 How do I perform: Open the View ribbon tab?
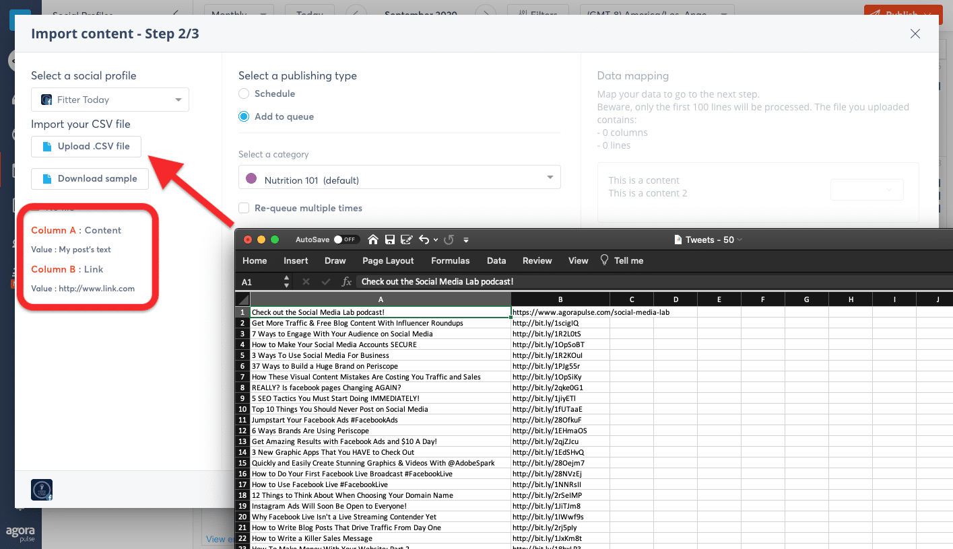click(578, 260)
